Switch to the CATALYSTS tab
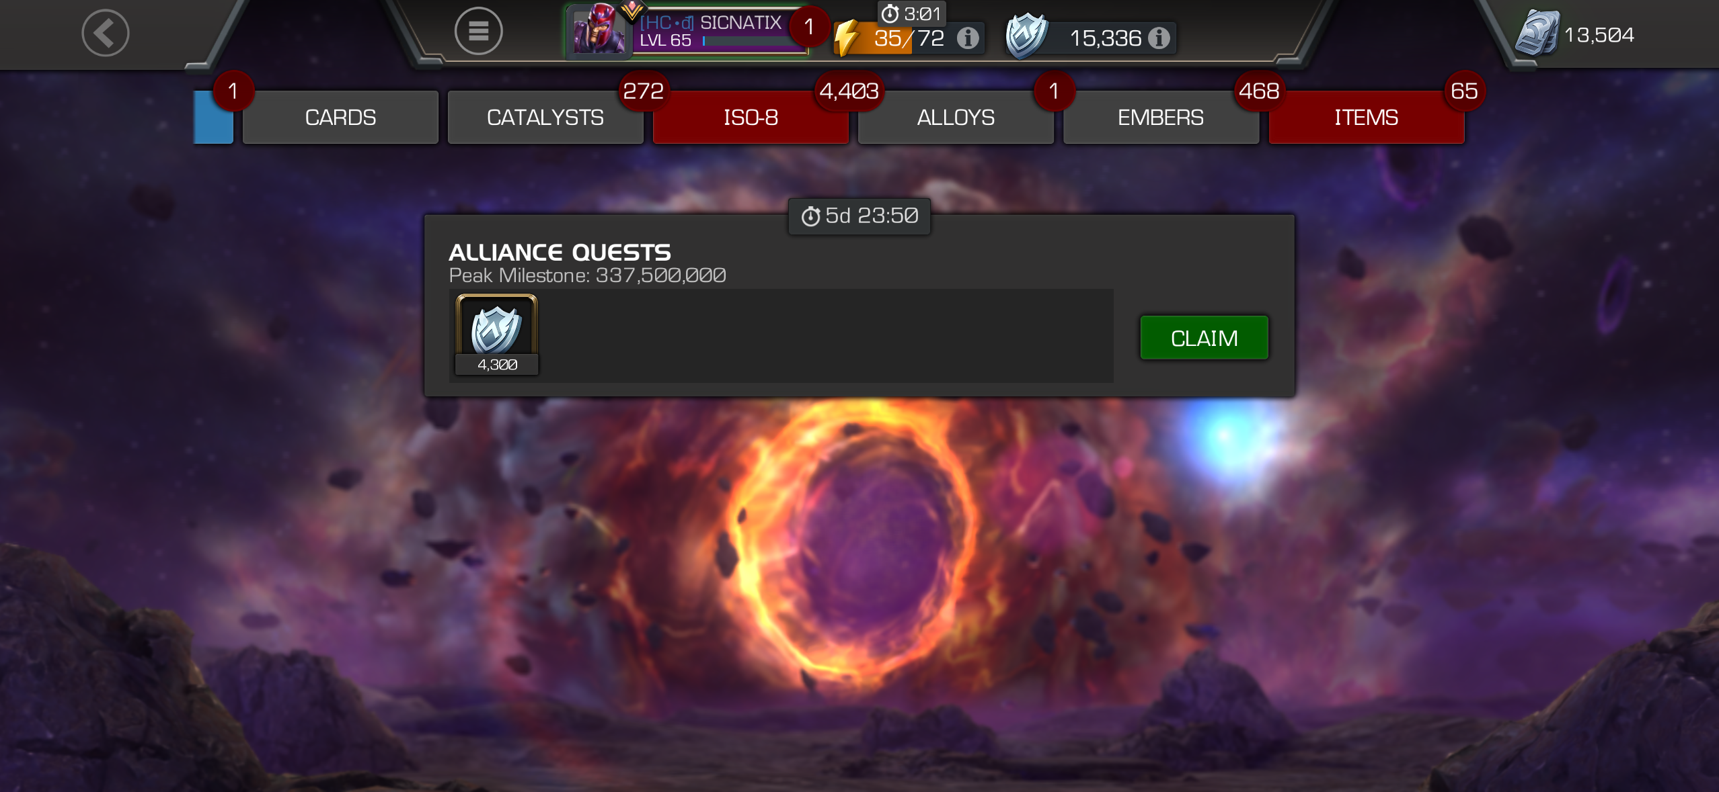Screen dimensions: 1719x792 point(545,118)
